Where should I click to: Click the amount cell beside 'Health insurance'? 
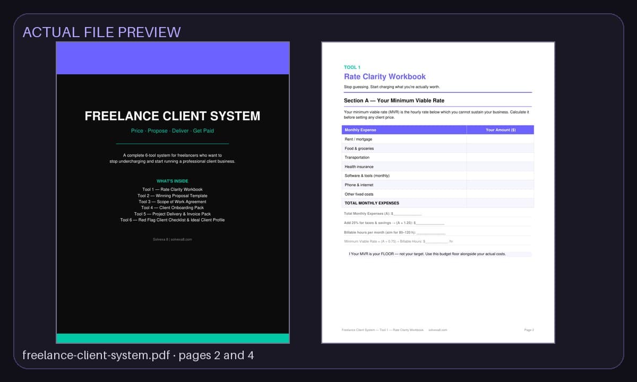(x=501, y=167)
